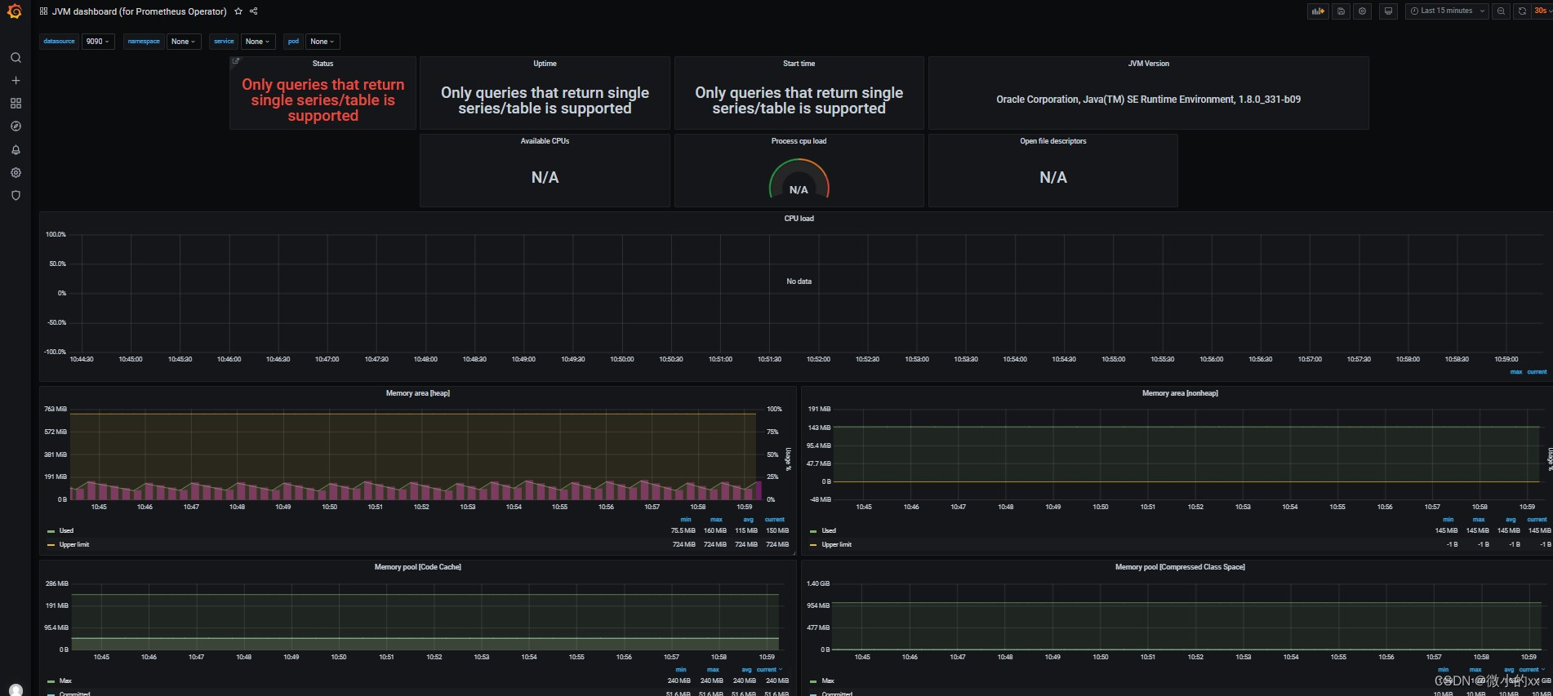Open the Process cpu load panel title menu

pyautogui.click(x=799, y=141)
